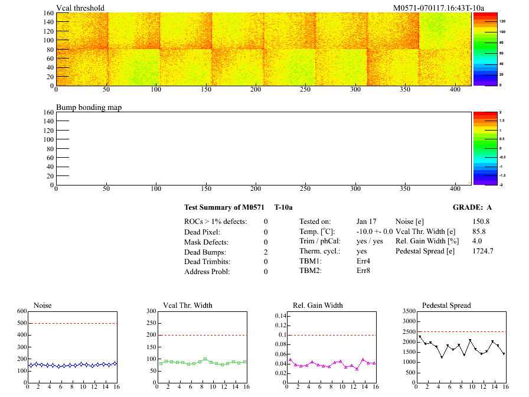The width and height of the screenshot is (529, 397).
Task: Click the Bump bonding map color scale
Action: pos(485,148)
